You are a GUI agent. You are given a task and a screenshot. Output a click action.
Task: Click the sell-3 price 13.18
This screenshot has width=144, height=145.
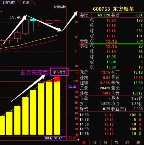tap(111, 31)
